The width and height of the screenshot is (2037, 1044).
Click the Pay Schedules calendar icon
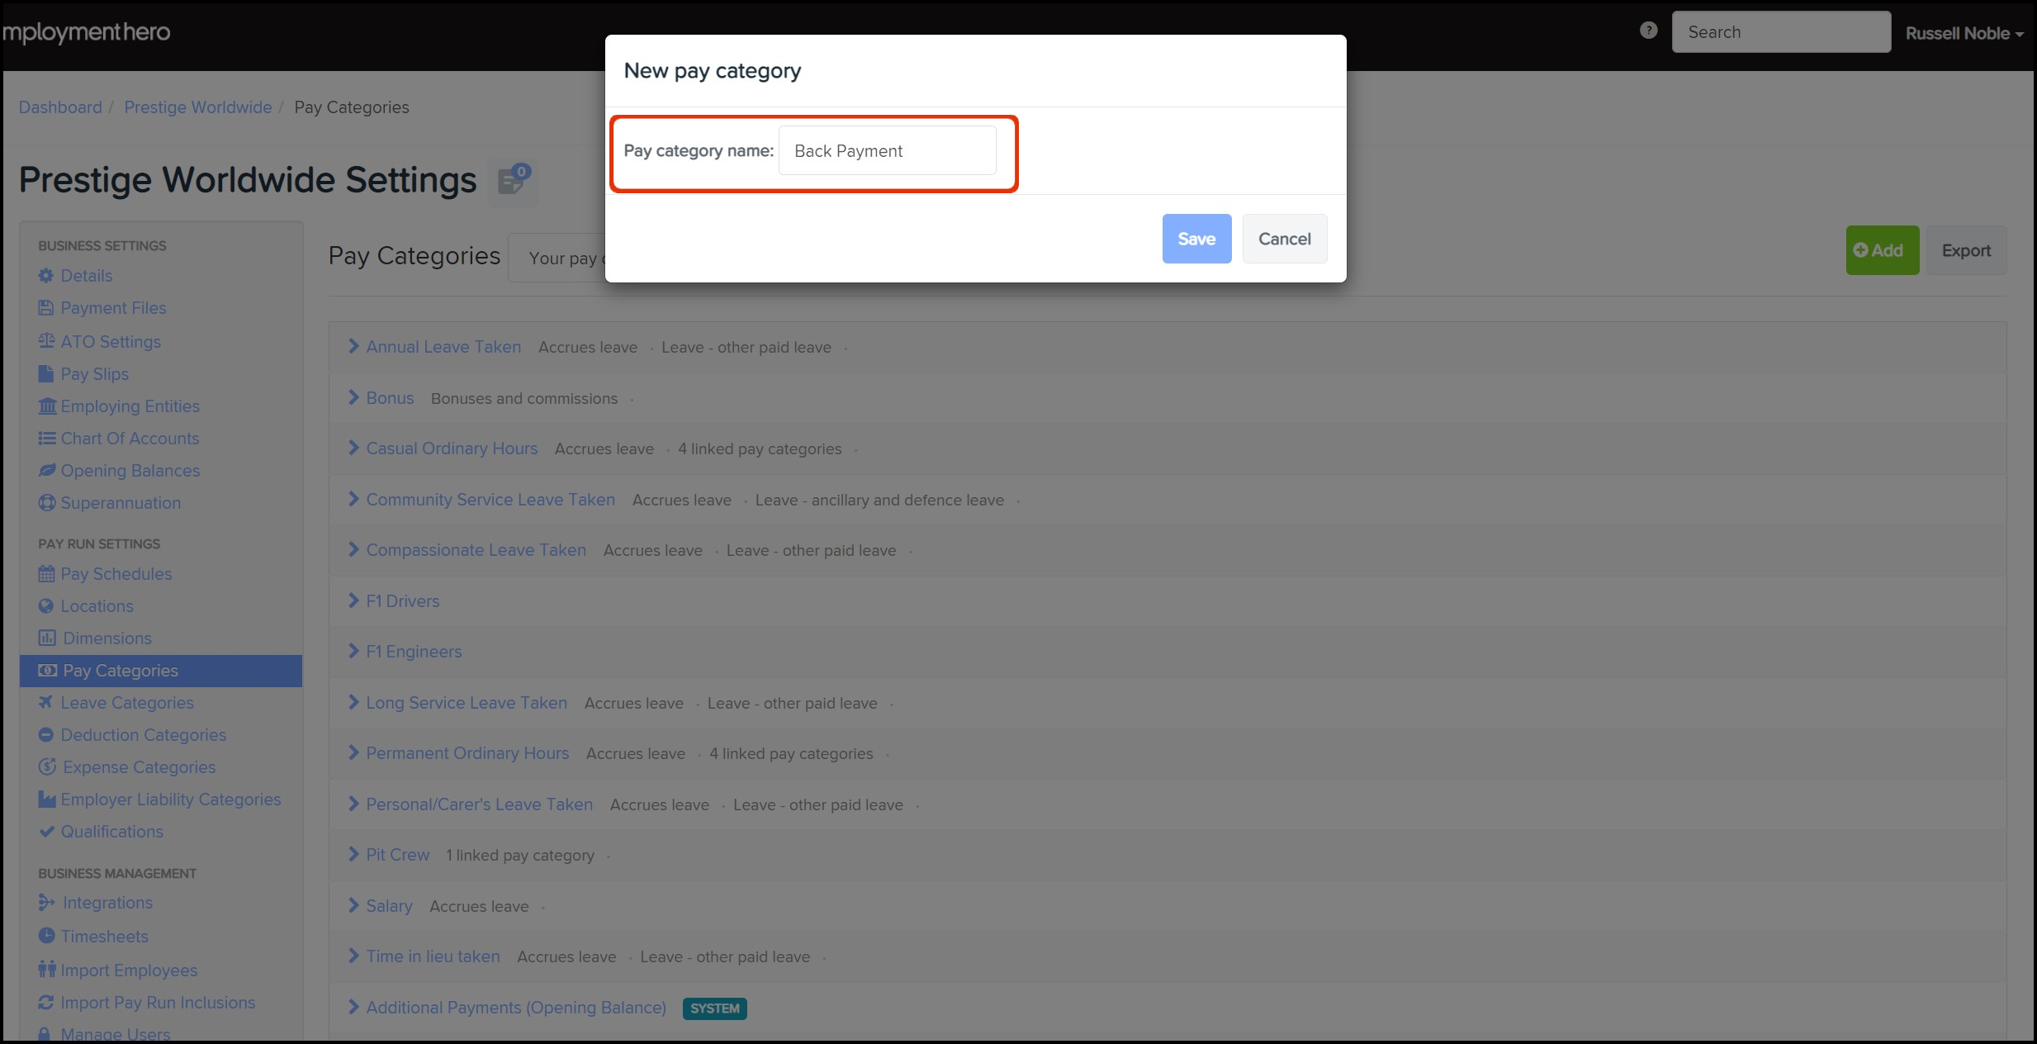point(46,574)
